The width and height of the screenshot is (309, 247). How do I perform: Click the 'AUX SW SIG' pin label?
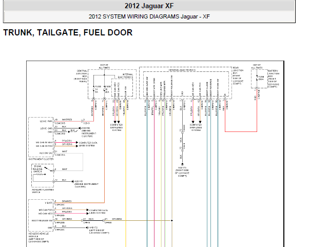46,153
